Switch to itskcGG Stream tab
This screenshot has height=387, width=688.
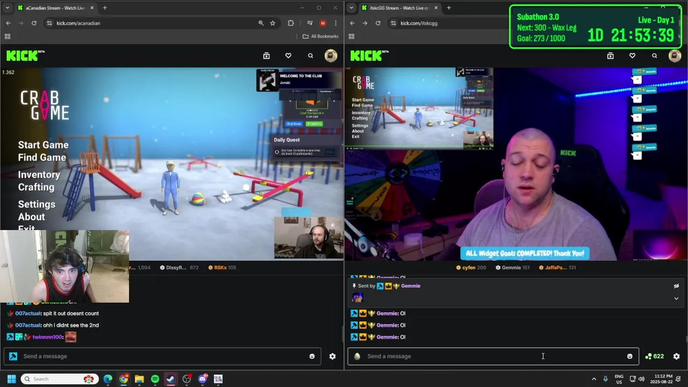tap(399, 8)
